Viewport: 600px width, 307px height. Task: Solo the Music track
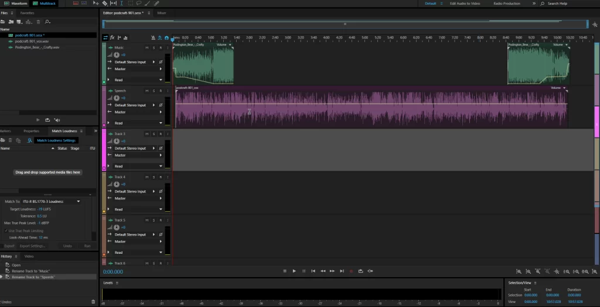click(154, 48)
